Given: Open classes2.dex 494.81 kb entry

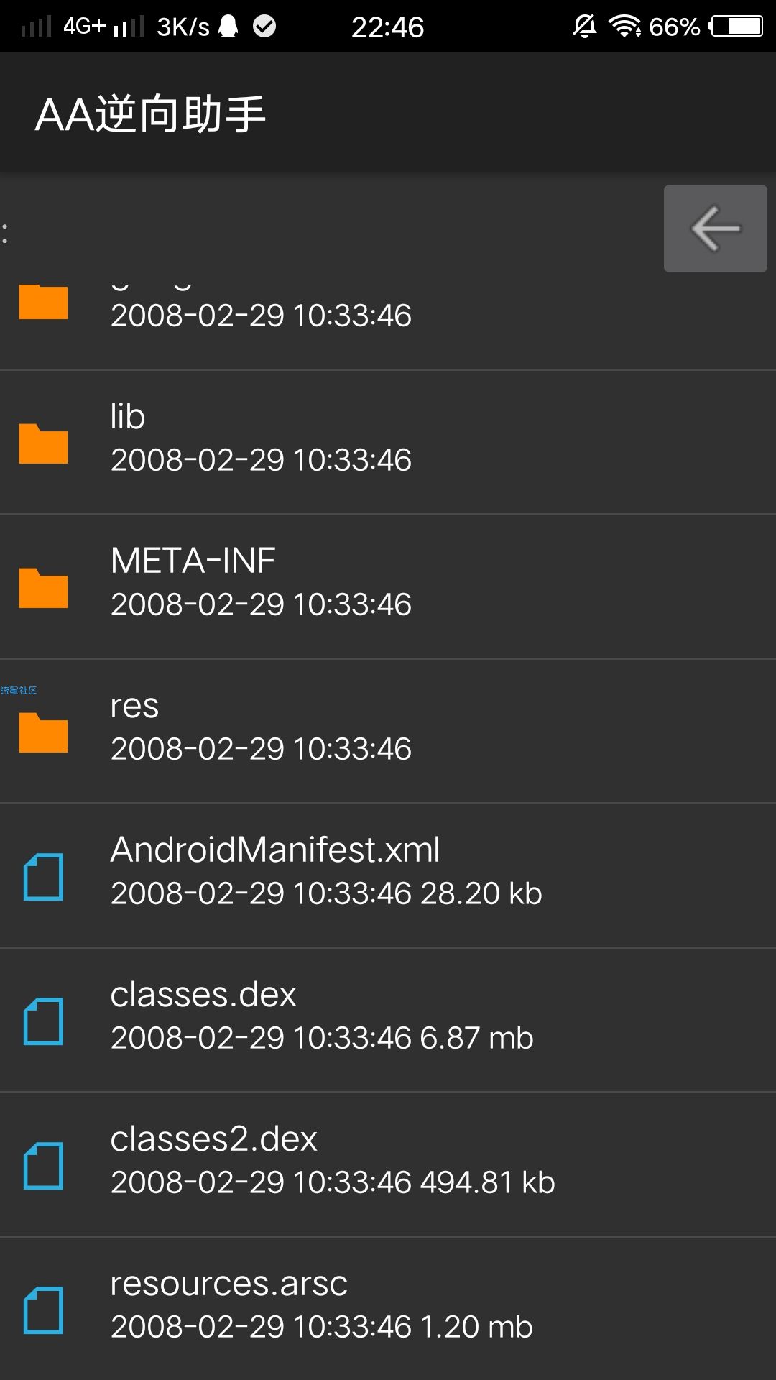Looking at the screenshot, I should (x=388, y=1164).
